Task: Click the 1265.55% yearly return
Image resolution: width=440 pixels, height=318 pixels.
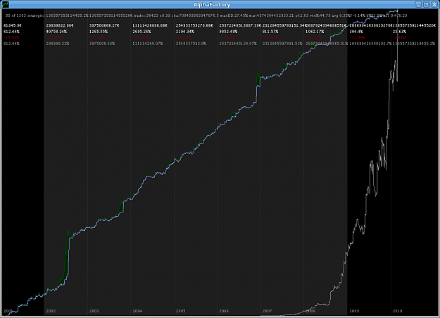Action: pos(99,32)
